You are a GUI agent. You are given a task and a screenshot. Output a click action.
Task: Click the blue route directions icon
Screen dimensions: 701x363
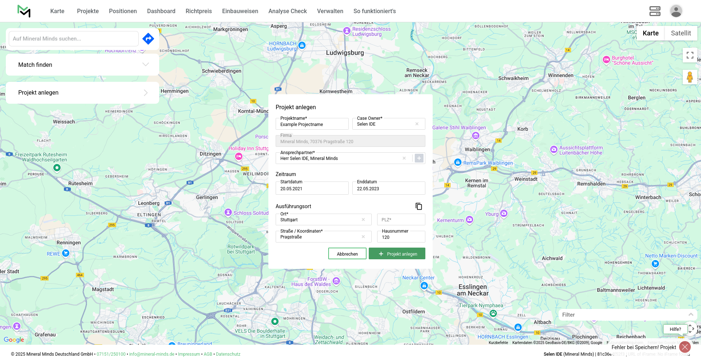click(x=148, y=39)
